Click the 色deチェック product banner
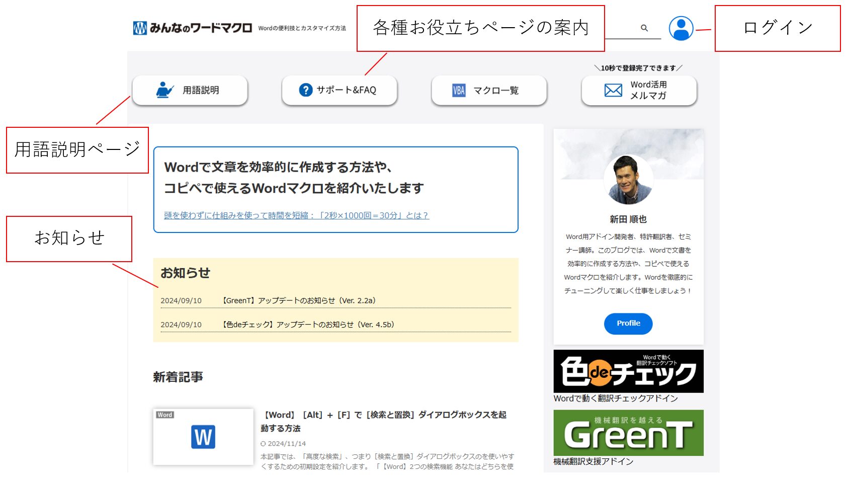The width and height of the screenshot is (846, 478). coord(628,371)
